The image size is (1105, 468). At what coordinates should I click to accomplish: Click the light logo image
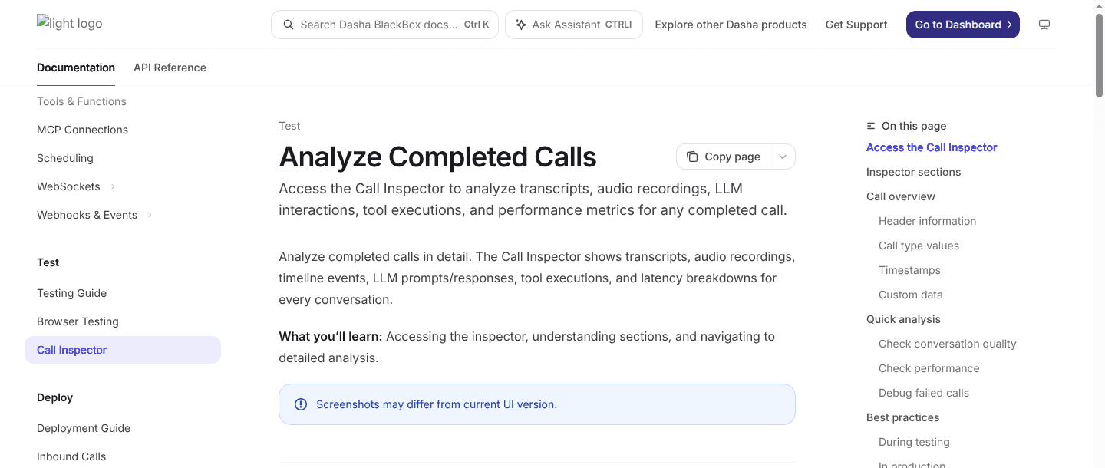coord(69,23)
